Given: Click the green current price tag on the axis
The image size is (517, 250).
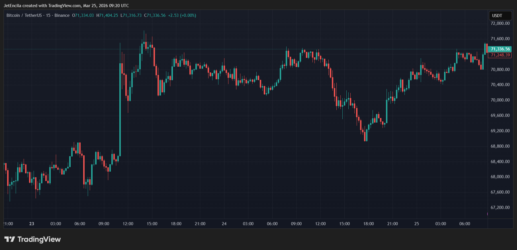Looking at the screenshot, I should [x=500, y=49].
